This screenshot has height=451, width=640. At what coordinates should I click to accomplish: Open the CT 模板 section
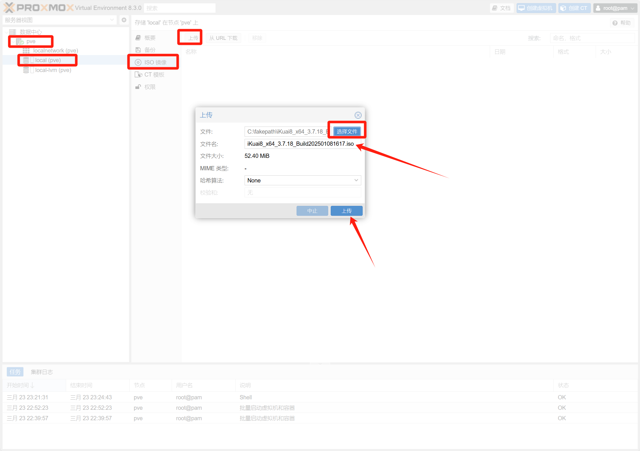coord(154,75)
